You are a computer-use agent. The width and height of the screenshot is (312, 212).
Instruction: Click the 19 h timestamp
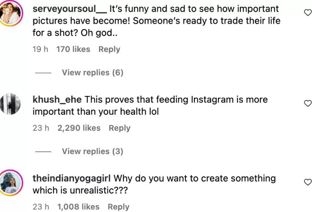coord(40,49)
